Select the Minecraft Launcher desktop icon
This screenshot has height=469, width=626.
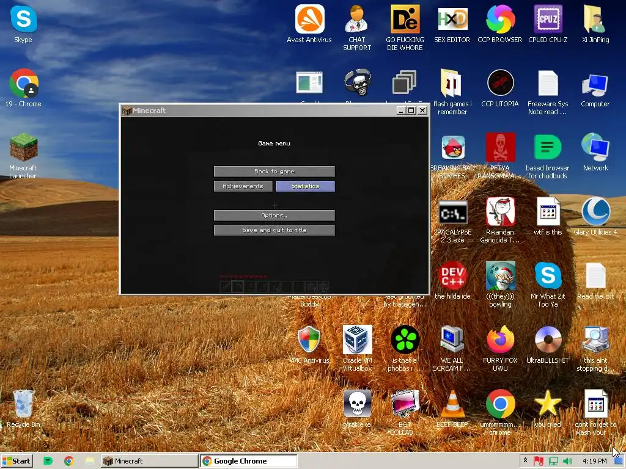pos(23,156)
